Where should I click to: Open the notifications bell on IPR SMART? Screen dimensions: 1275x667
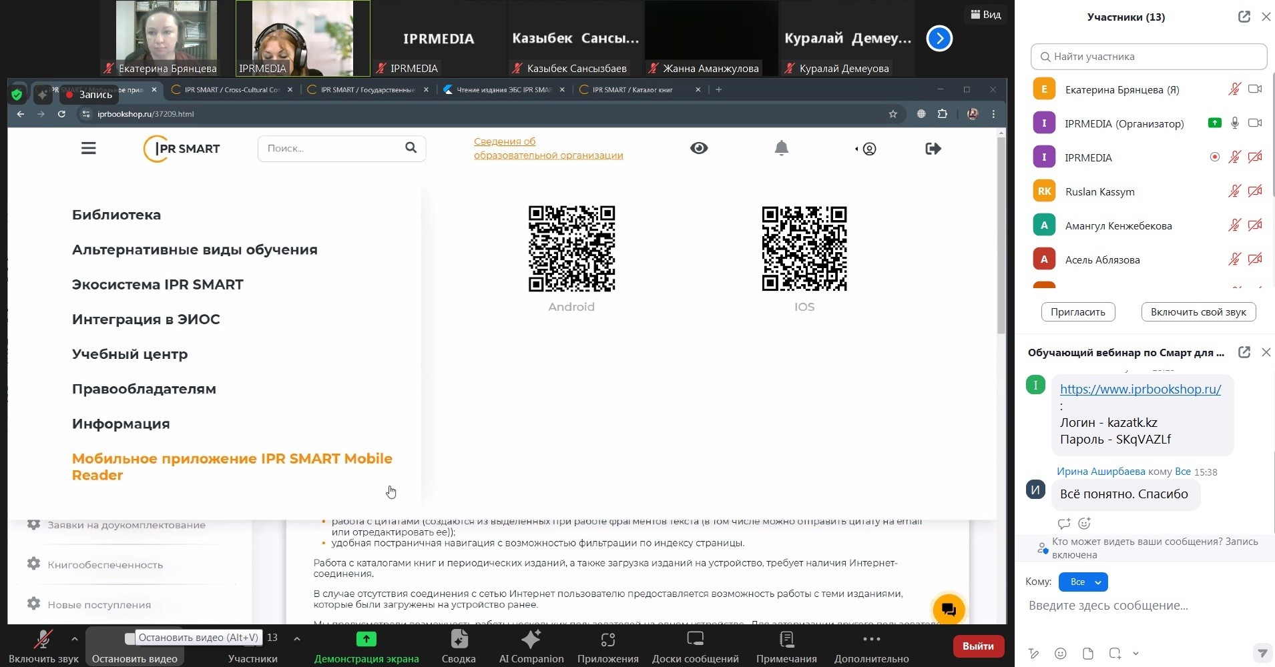point(781,148)
